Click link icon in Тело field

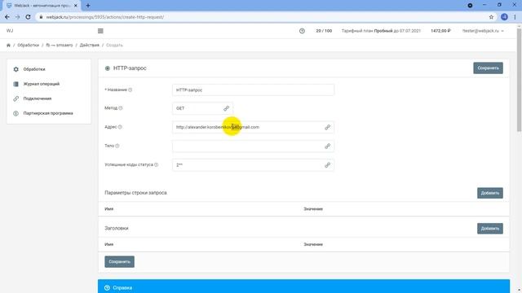[x=328, y=146]
